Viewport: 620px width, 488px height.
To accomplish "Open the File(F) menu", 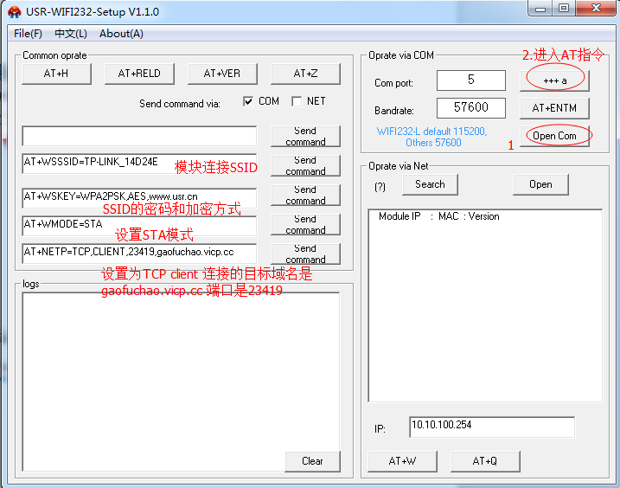I will click(x=28, y=34).
